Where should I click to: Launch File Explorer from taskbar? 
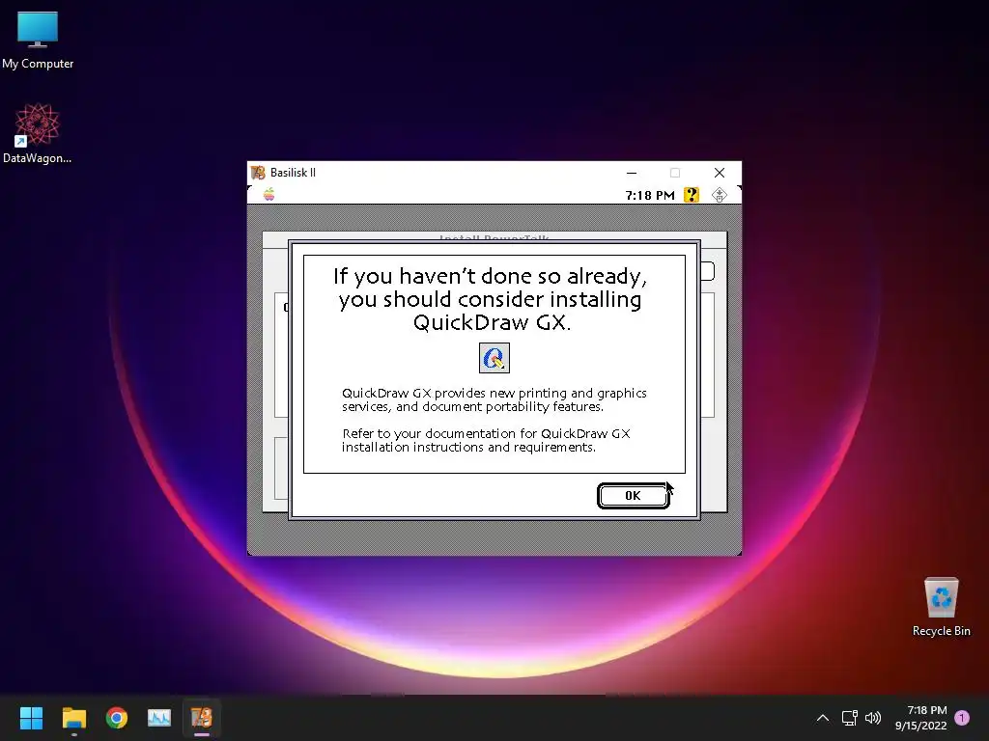click(x=73, y=718)
